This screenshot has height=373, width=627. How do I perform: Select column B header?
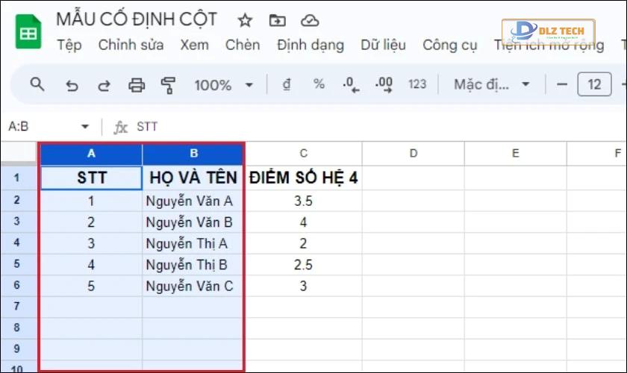[x=193, y=154]
